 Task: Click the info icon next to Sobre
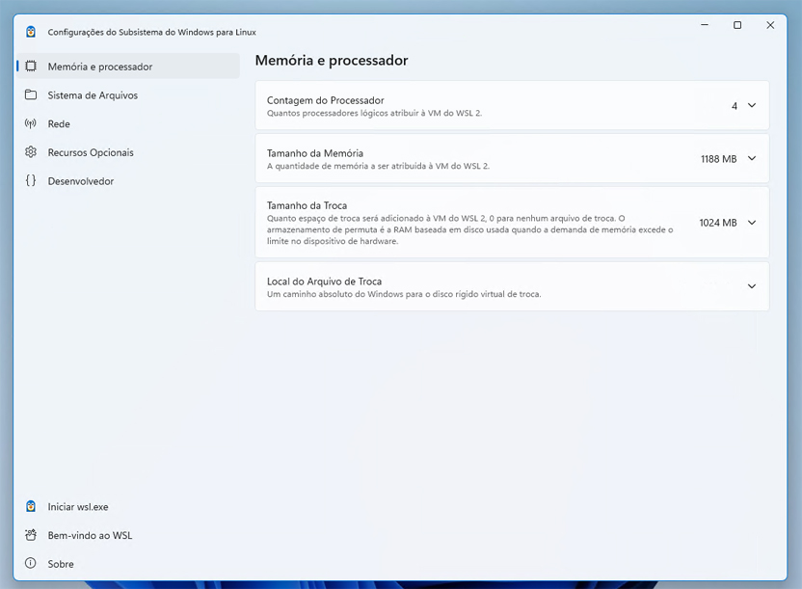[31, 563]
